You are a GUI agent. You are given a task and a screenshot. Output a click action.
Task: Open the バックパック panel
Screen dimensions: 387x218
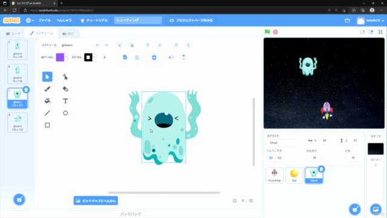pyautogui.click(x=131, y=214)
